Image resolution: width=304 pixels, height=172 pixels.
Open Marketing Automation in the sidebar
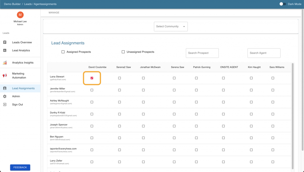click(x=20, y=75)
